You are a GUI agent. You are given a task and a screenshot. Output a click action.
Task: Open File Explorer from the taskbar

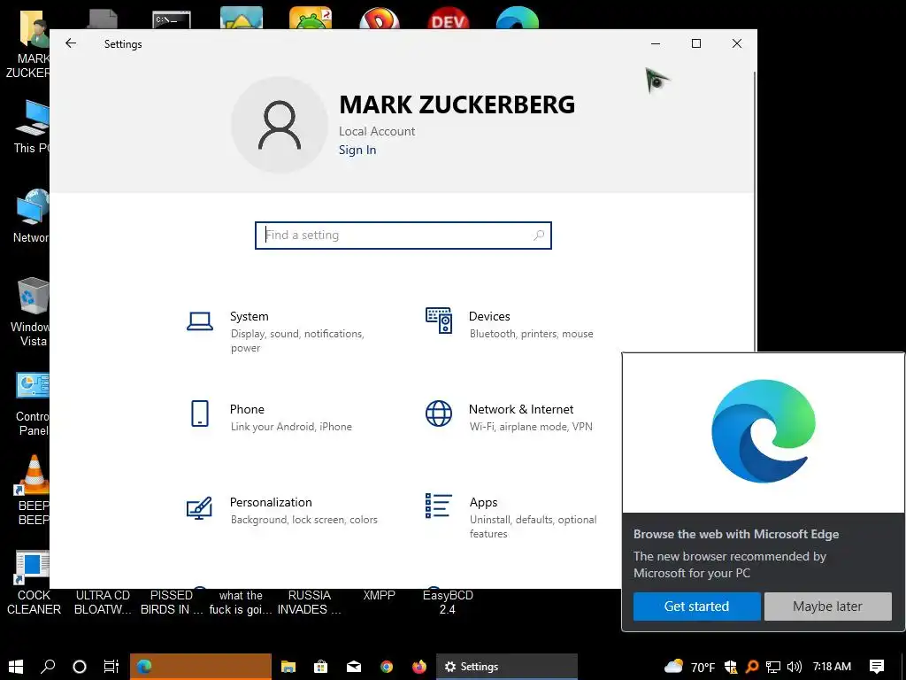point(288,667)
